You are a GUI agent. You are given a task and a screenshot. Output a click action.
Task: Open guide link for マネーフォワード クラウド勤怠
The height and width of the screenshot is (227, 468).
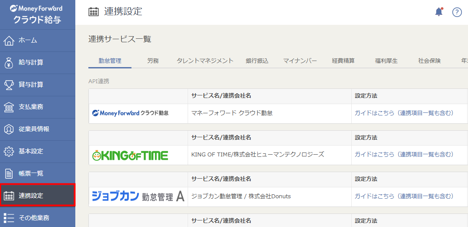(404, 113)
